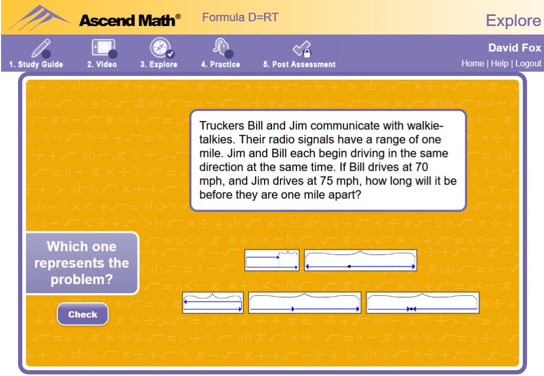Viewport: 544px width, 376px height.
Task: Choose the bottom-left double-arrow diagram
Action: point(212,303)
